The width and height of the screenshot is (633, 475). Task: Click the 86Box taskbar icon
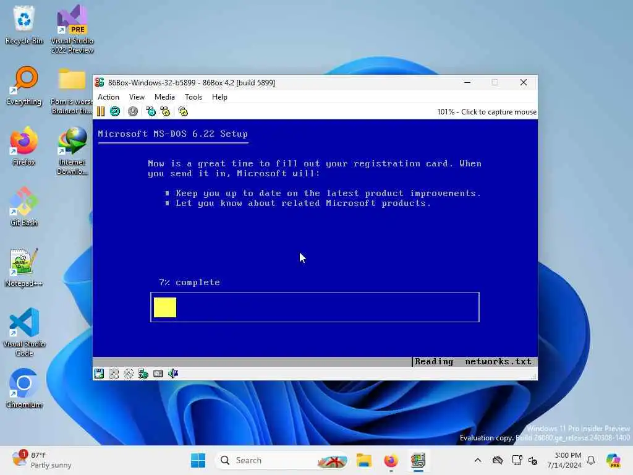tap(418, 460)
